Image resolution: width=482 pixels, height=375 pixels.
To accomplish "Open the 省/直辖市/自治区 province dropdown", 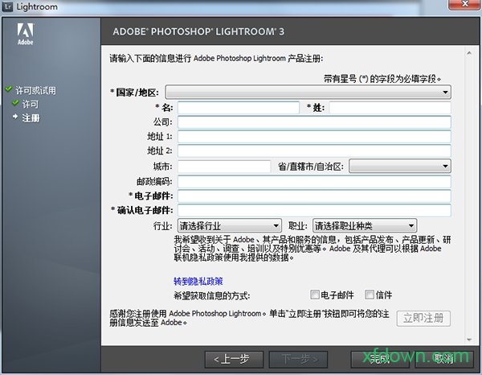I will [x=400, y=167].
